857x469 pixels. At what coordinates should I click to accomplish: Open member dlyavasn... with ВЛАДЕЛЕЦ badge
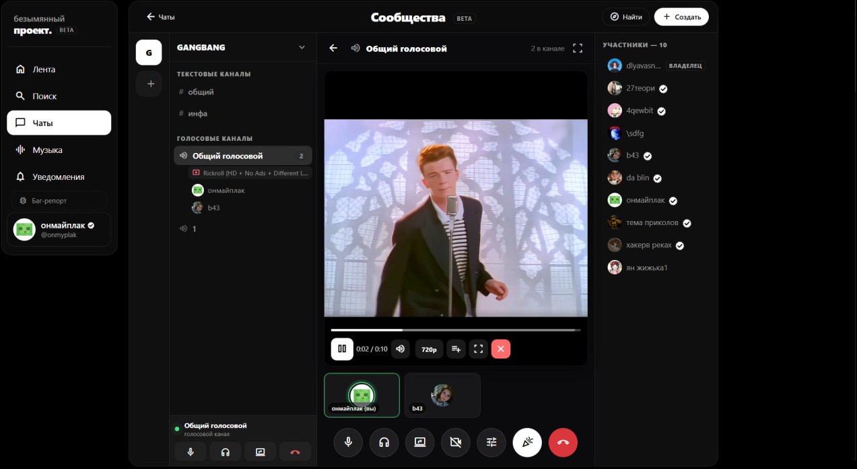pos(656,65)
